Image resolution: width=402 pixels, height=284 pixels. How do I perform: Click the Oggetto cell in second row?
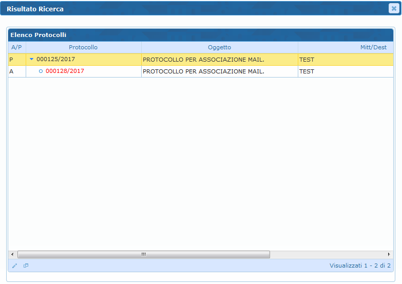pos(219,71)
